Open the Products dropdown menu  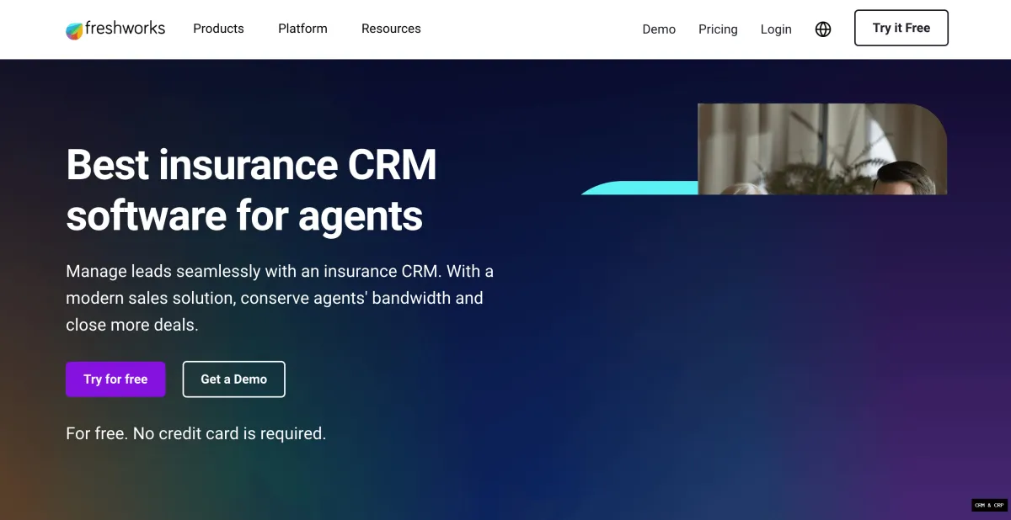218,29
